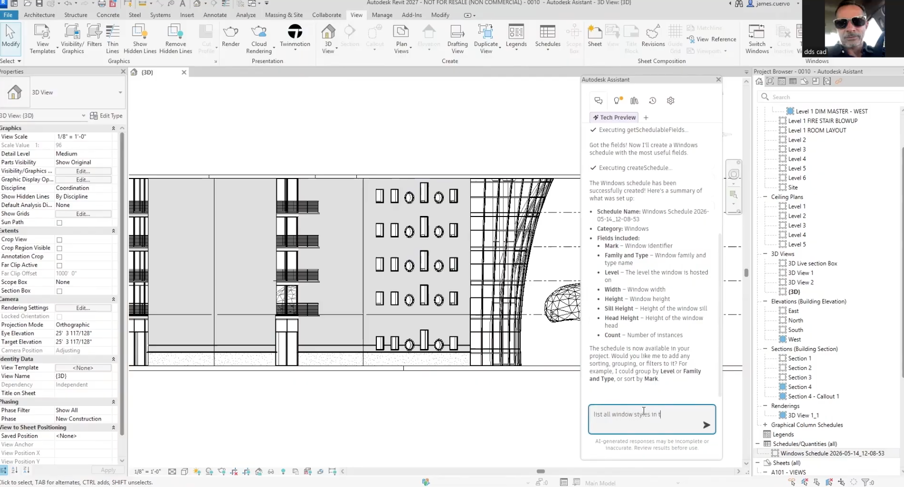This screenshot has height=487, width=904.
Task: Click the Tech Preview chat tab
Action: 614,117
